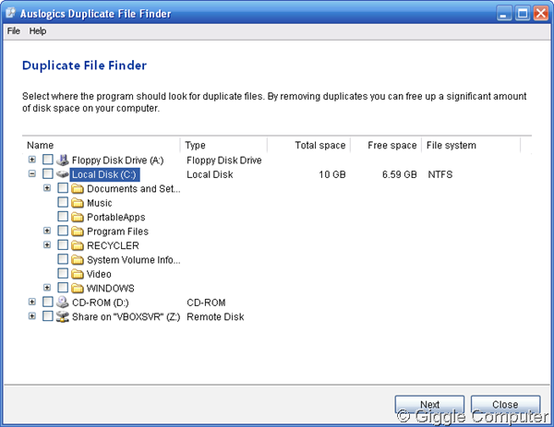Click the Auslogics app icon in title bar
Viewport: 554px width, 427px height.
(x=11, y=13)
